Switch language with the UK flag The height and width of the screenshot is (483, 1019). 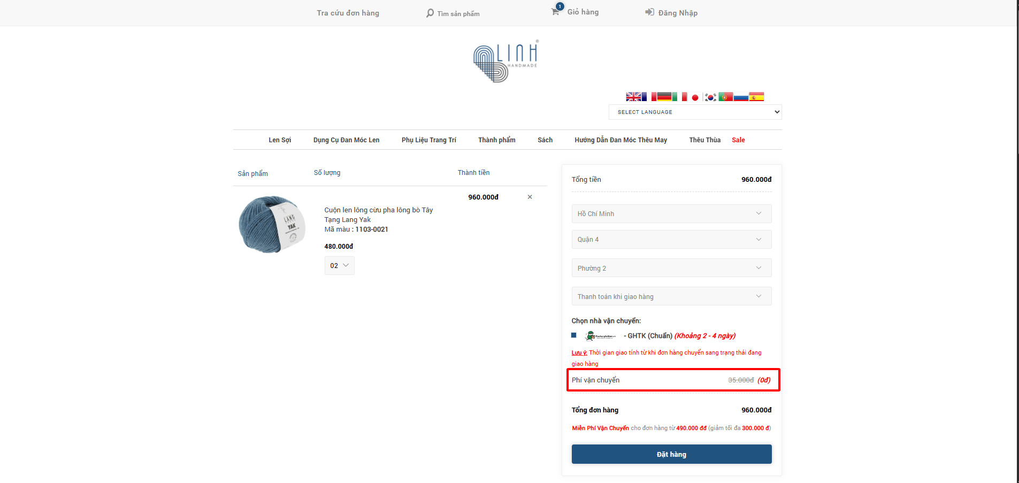pos(633,97)
